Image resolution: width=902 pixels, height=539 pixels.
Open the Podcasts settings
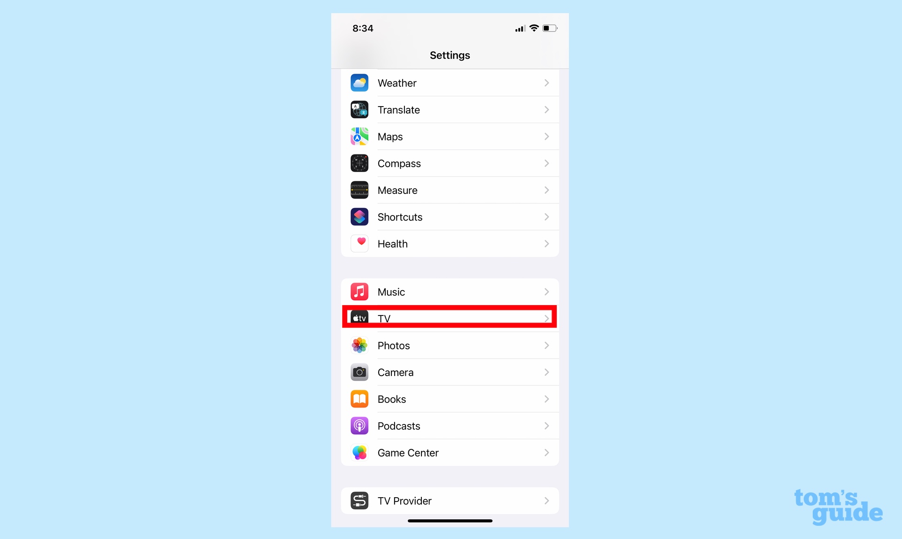pos(450,425)
